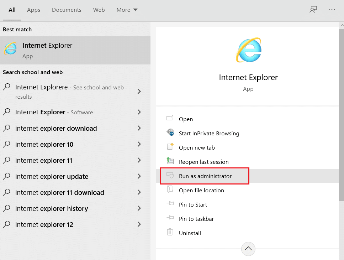Screen dimensions: 344x260
Task: Switch to the Web search tab
Action: point(99,10)
